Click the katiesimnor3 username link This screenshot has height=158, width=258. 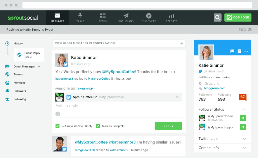click(x=64, y=79)
